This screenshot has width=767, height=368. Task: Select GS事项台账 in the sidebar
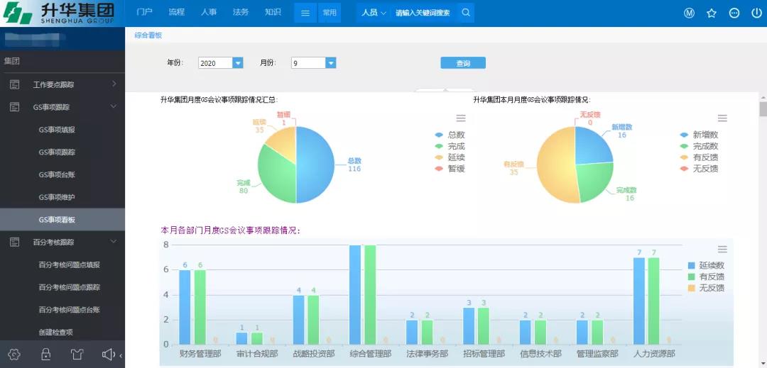coord(57,174)
